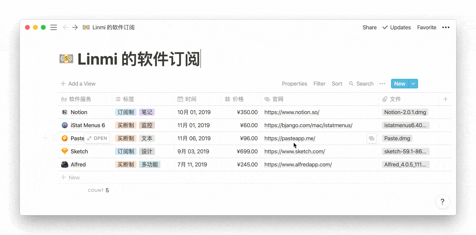Click the Alfred_4.0.5 file attachment

[406, 164]
